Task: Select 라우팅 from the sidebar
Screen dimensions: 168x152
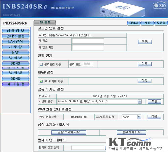Action: coord(15,47)
